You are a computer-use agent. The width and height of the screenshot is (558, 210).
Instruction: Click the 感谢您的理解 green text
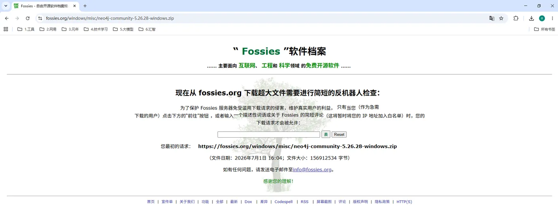pos(278,181)
